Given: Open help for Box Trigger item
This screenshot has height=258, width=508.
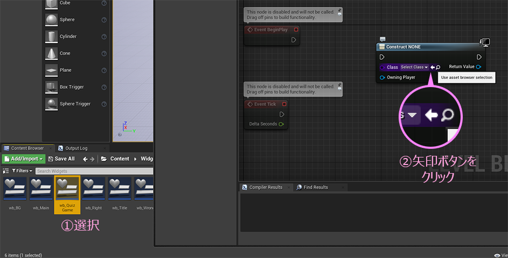Looking at the screenshot, I should (104, 87).
